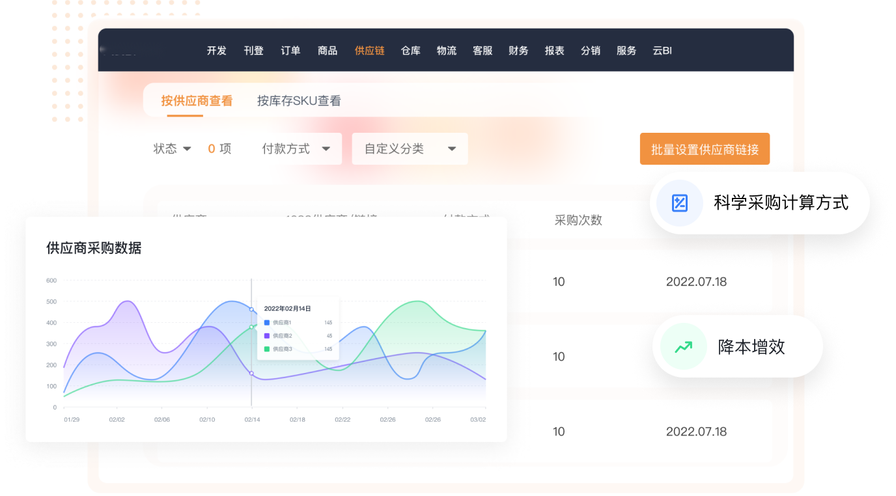Click the 批量设置供应商链接 button

click(x=705, y=149)
